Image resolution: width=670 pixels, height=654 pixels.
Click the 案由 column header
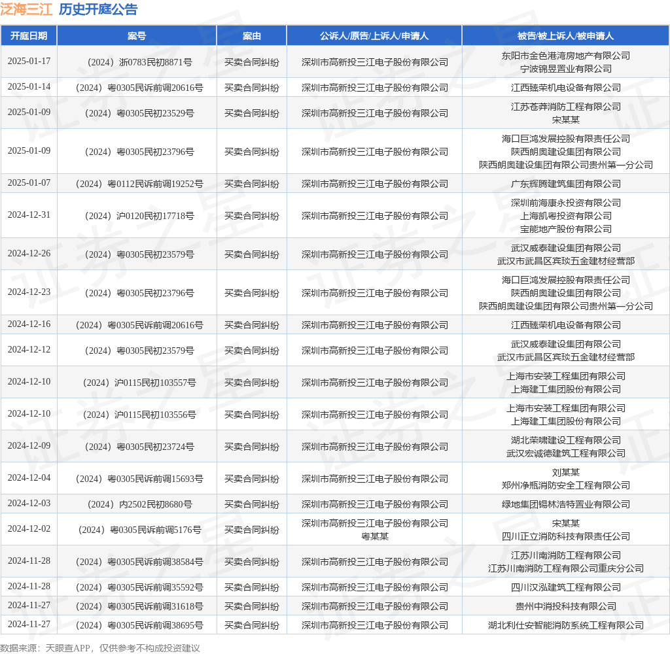click(x=252, y=36)
